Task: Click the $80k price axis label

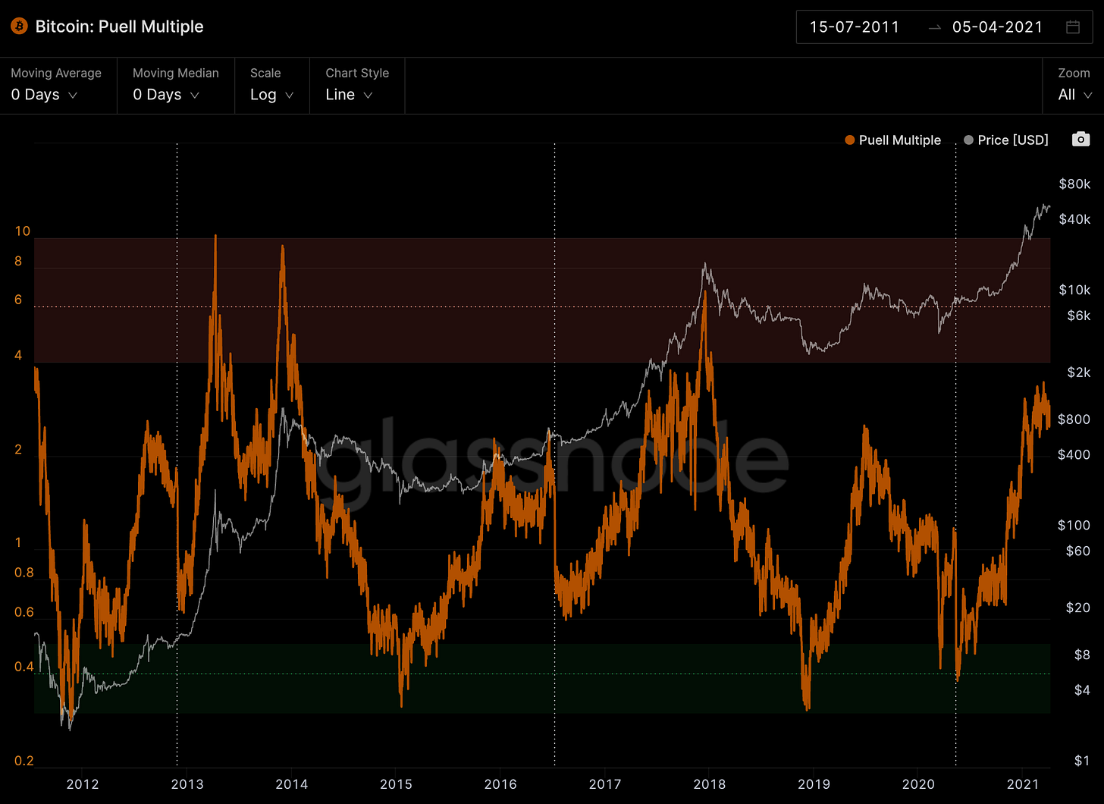Action: (1074, 184)
